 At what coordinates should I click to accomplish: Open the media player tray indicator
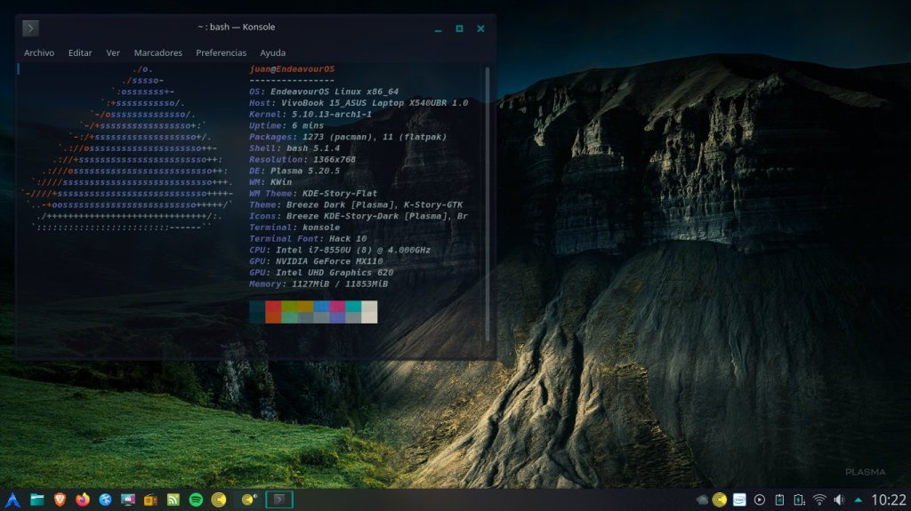point(760,499)
